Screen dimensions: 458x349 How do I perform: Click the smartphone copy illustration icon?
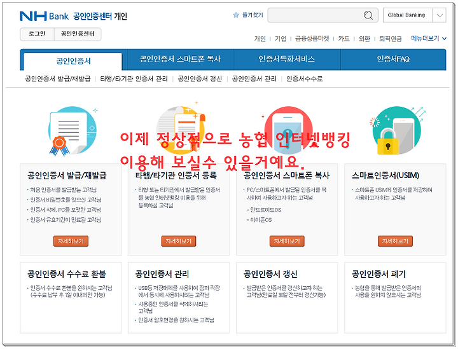point(288,130)
